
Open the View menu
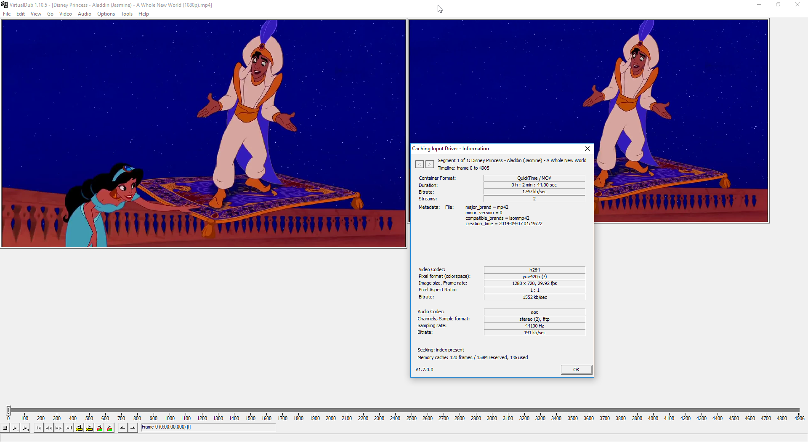(36, 14)
